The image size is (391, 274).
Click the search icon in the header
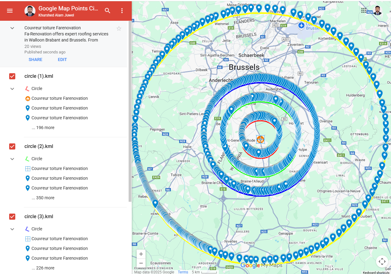[107, 10]
